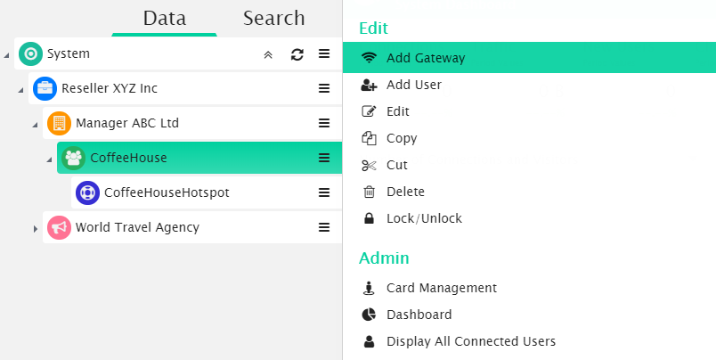Open Card Management from Admin section

(441, 288)
